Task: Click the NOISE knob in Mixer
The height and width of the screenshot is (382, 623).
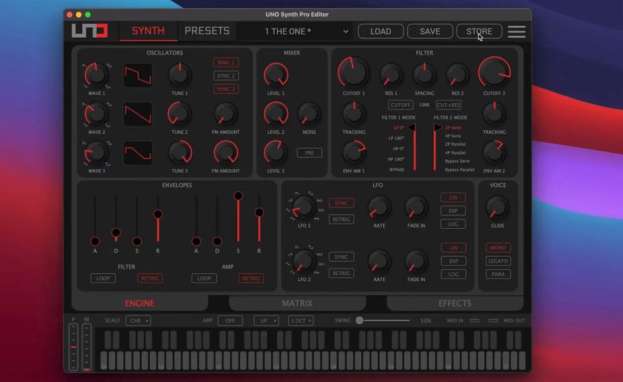Action: click(309, 113)
